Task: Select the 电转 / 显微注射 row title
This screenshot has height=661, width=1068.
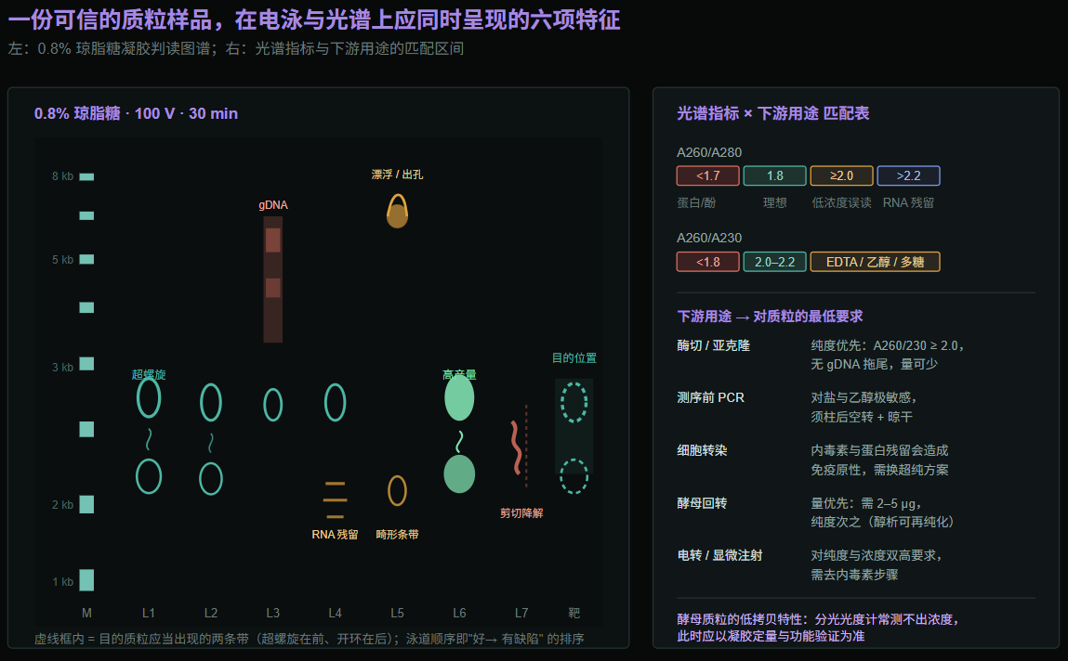Action: click(x=720, y=555)
